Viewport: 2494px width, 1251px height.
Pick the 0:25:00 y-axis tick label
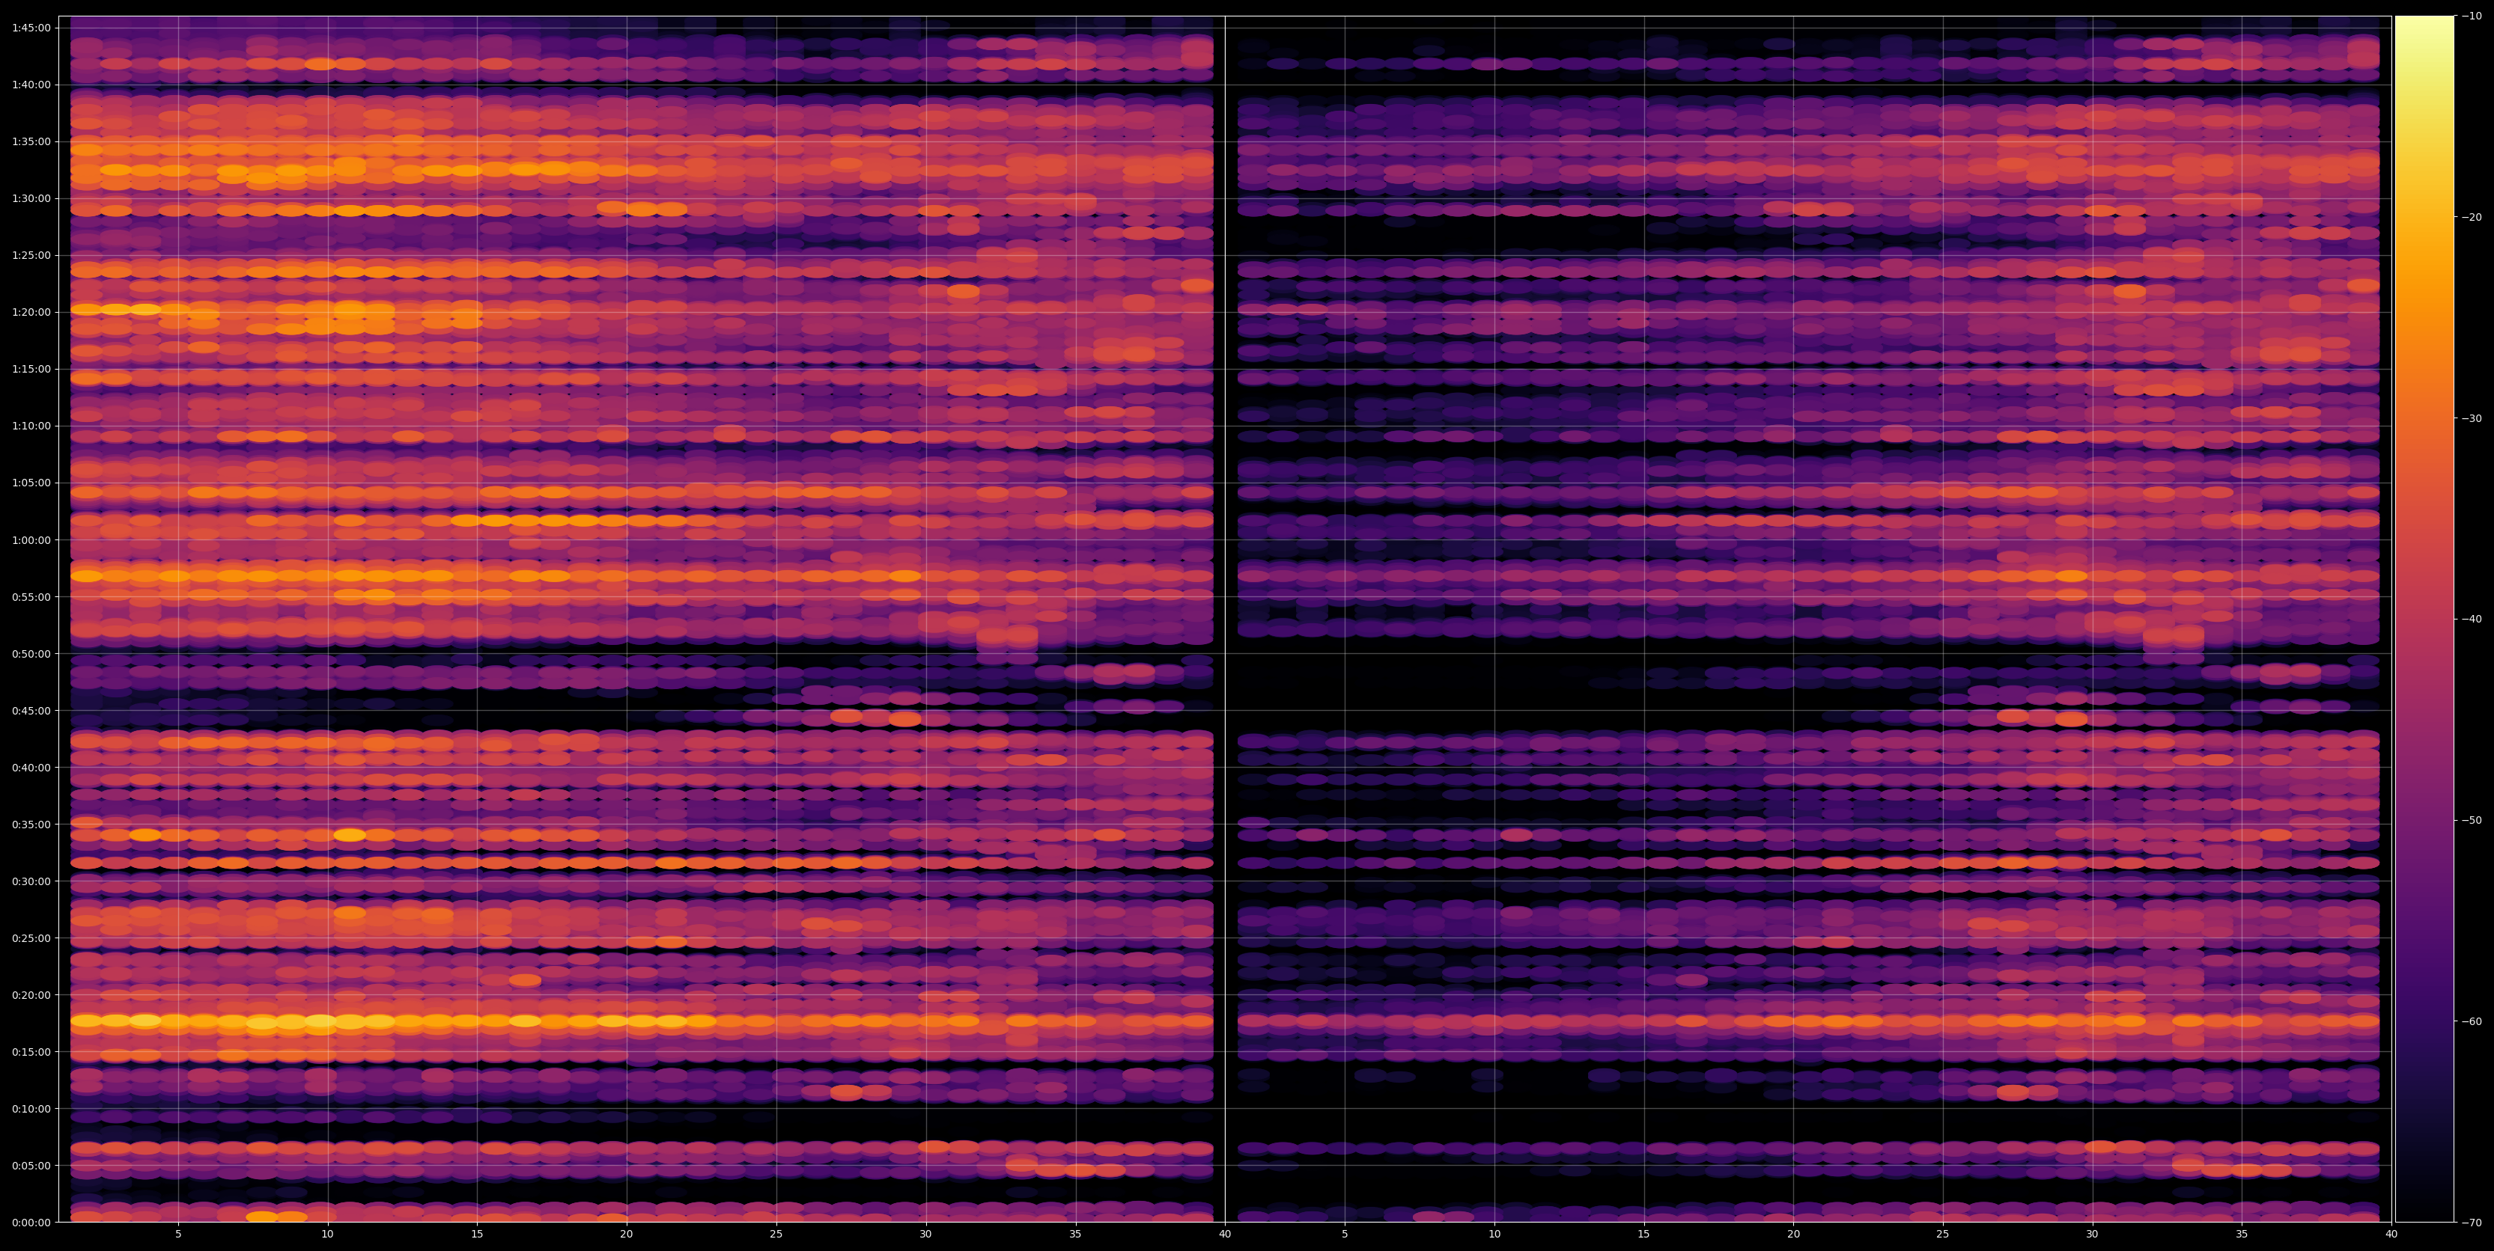[31, 938]
